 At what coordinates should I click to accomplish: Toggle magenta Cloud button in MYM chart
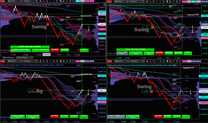pyautogui.click(x=184, y=1)
